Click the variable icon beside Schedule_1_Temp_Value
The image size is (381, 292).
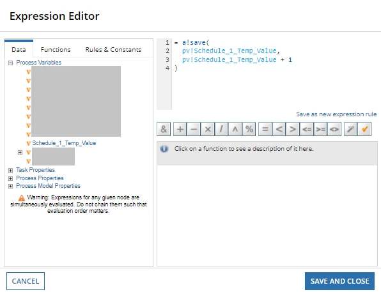point(28,143)
